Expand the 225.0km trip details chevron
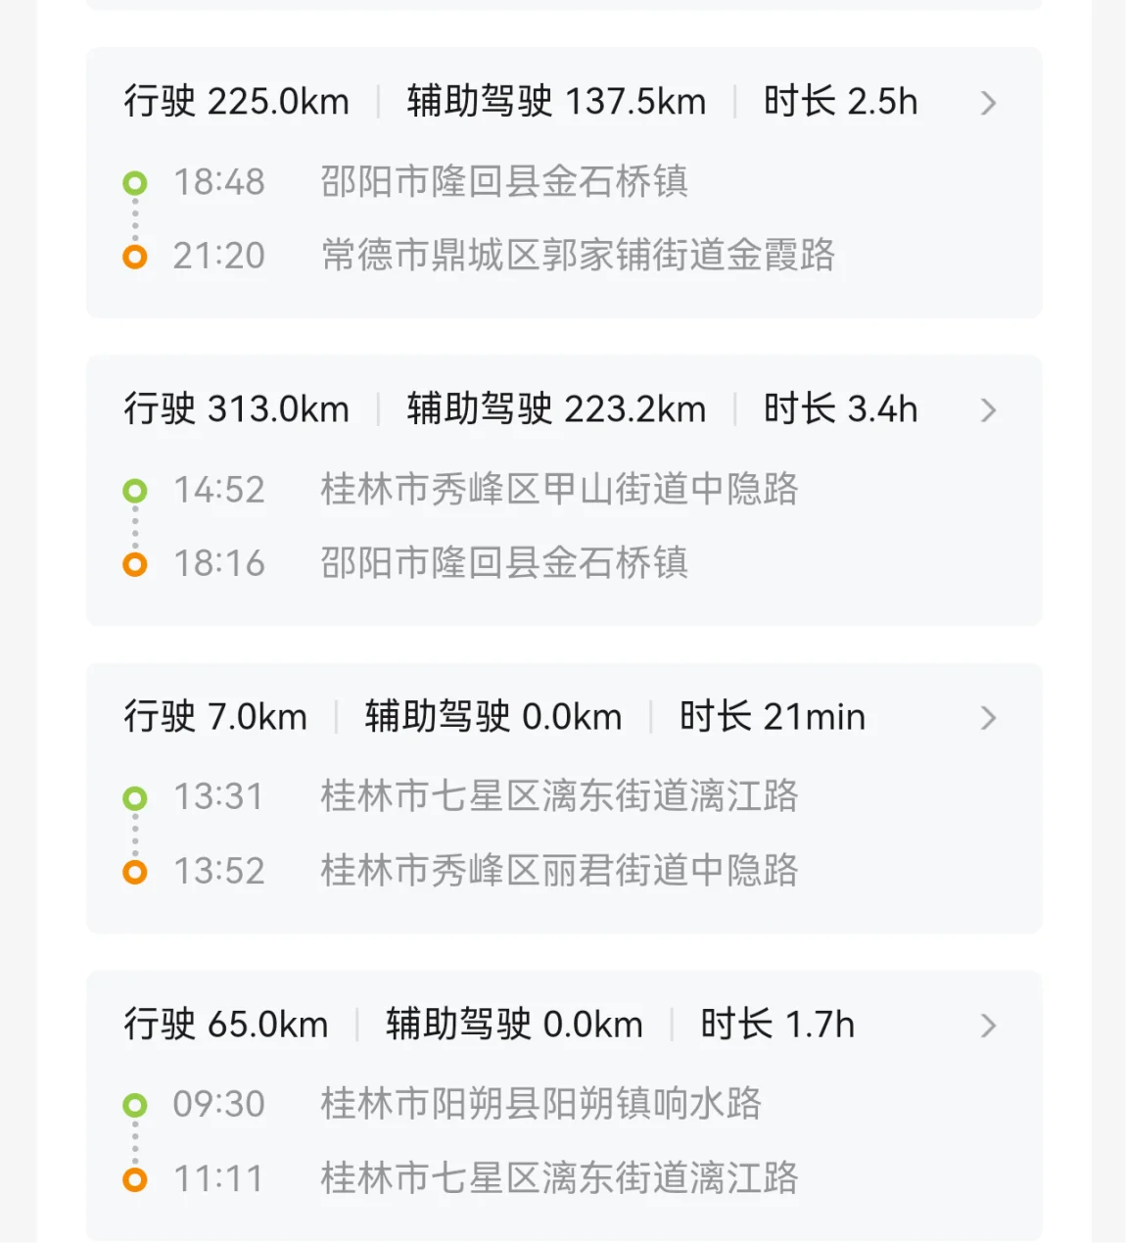 tap(988, 103)
